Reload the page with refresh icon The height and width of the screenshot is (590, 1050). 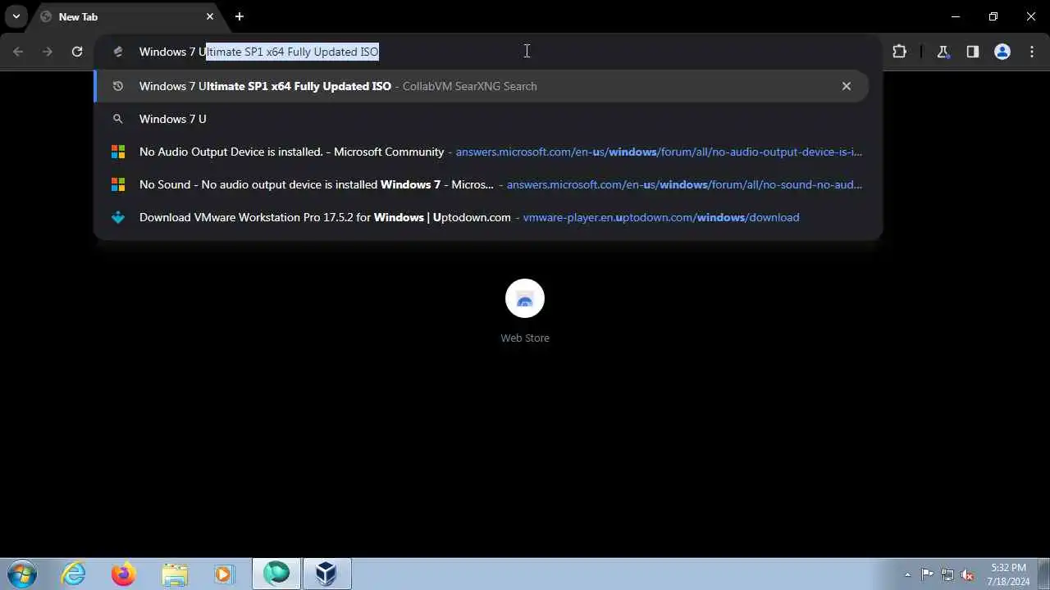coord(77,52)
